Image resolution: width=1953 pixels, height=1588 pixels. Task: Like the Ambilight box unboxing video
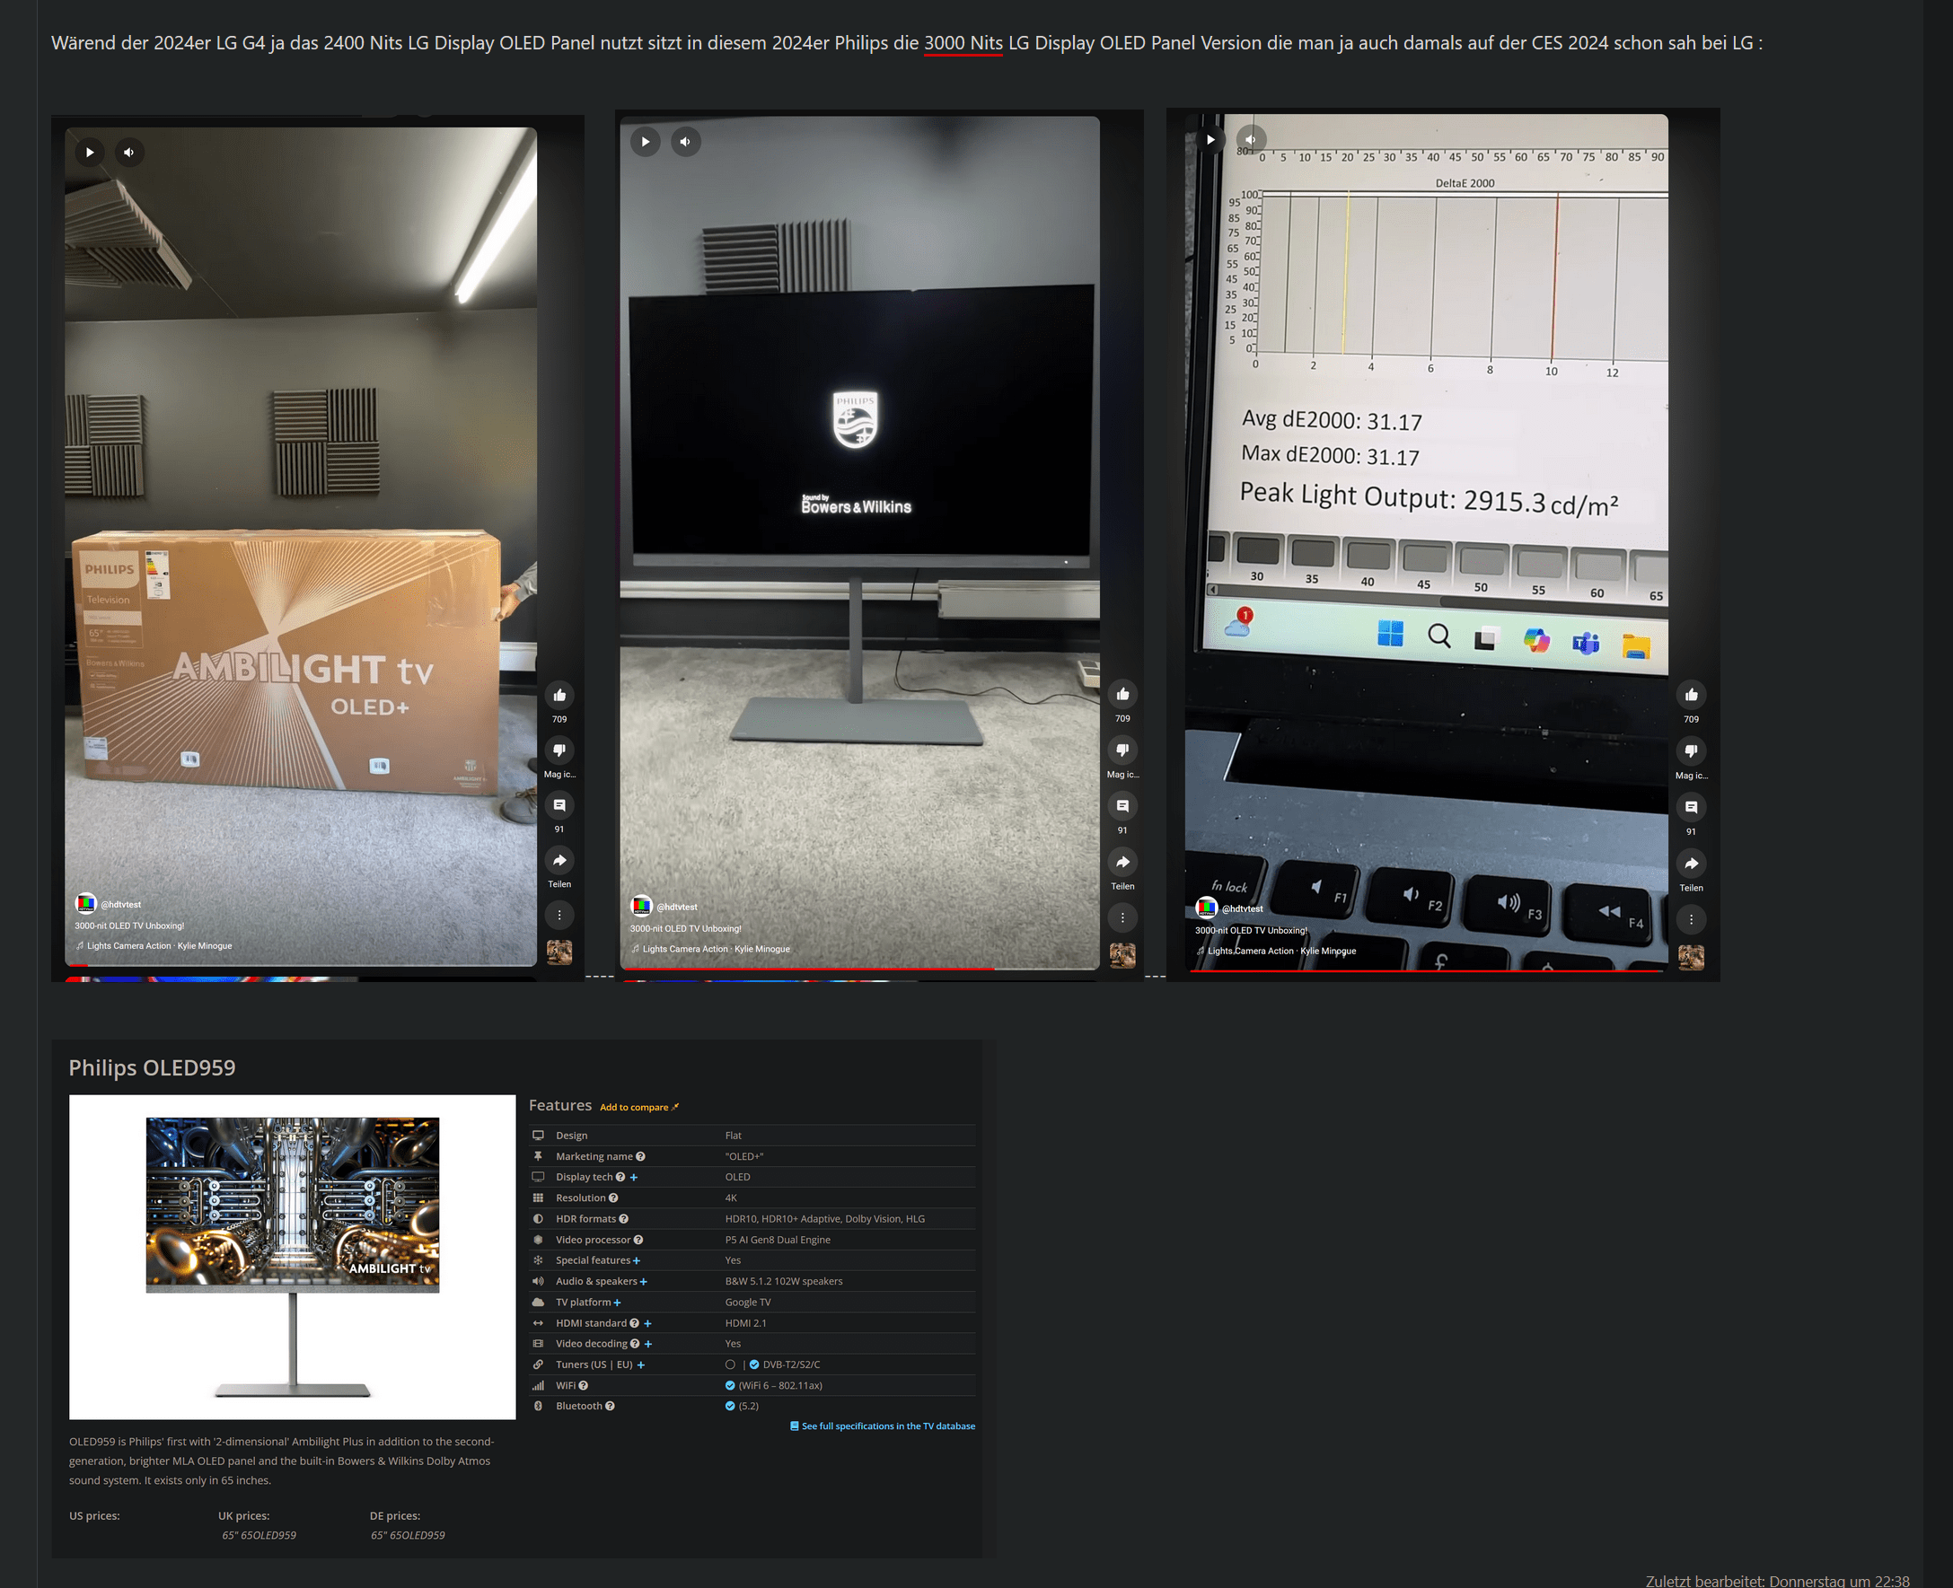point(559,695)
